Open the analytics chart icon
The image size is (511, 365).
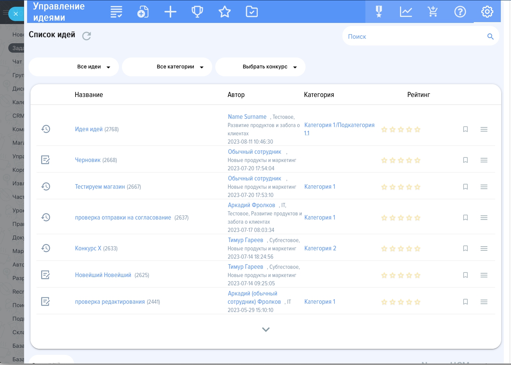pos(406,12)
